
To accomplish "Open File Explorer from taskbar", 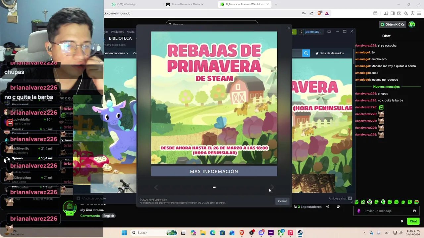I will pyautogui.click(x=203, y=233).
